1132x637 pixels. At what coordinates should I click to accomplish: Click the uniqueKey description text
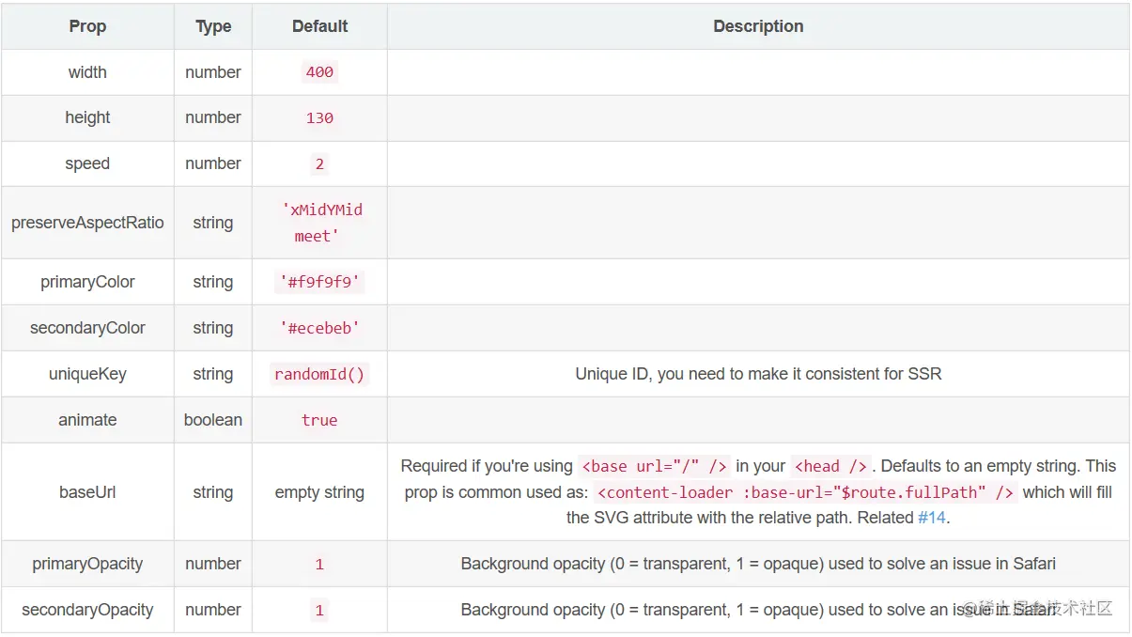758,374
